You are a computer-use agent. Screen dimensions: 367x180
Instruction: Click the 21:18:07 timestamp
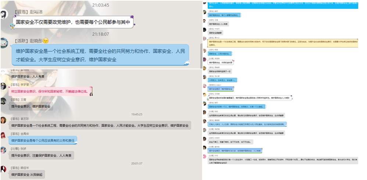tap(100, 34)
